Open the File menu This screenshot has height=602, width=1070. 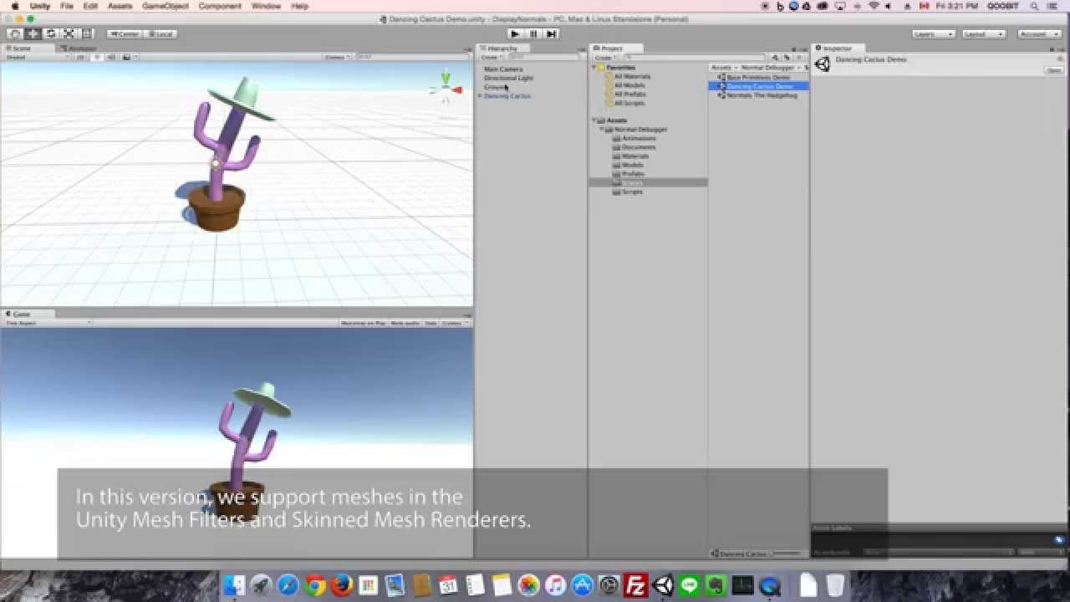click(67, 6)
